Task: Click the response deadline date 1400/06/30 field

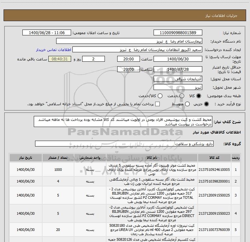Action: tap(178, 59)
